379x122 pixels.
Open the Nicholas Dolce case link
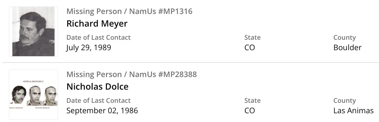[97, 87]
